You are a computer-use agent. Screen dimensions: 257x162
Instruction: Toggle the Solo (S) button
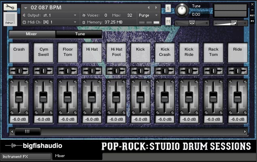(x=168, y=9)
